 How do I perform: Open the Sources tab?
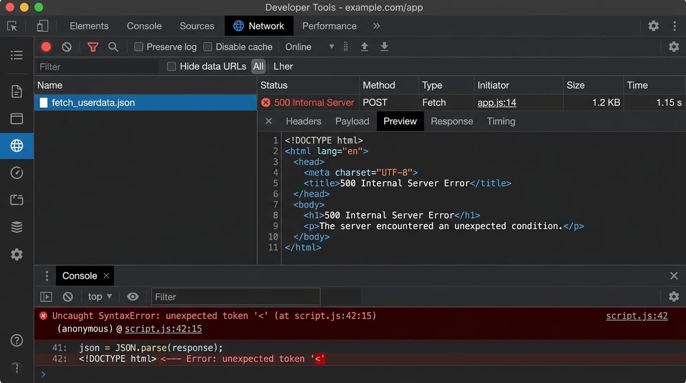[x=197, y=26]
